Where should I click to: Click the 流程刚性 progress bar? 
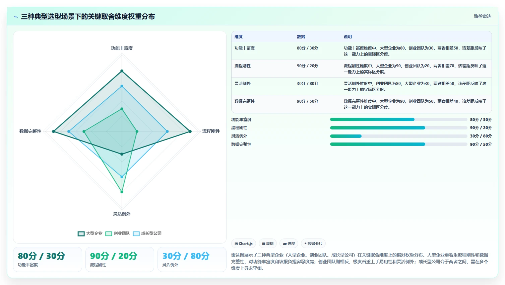pos(398,128)
